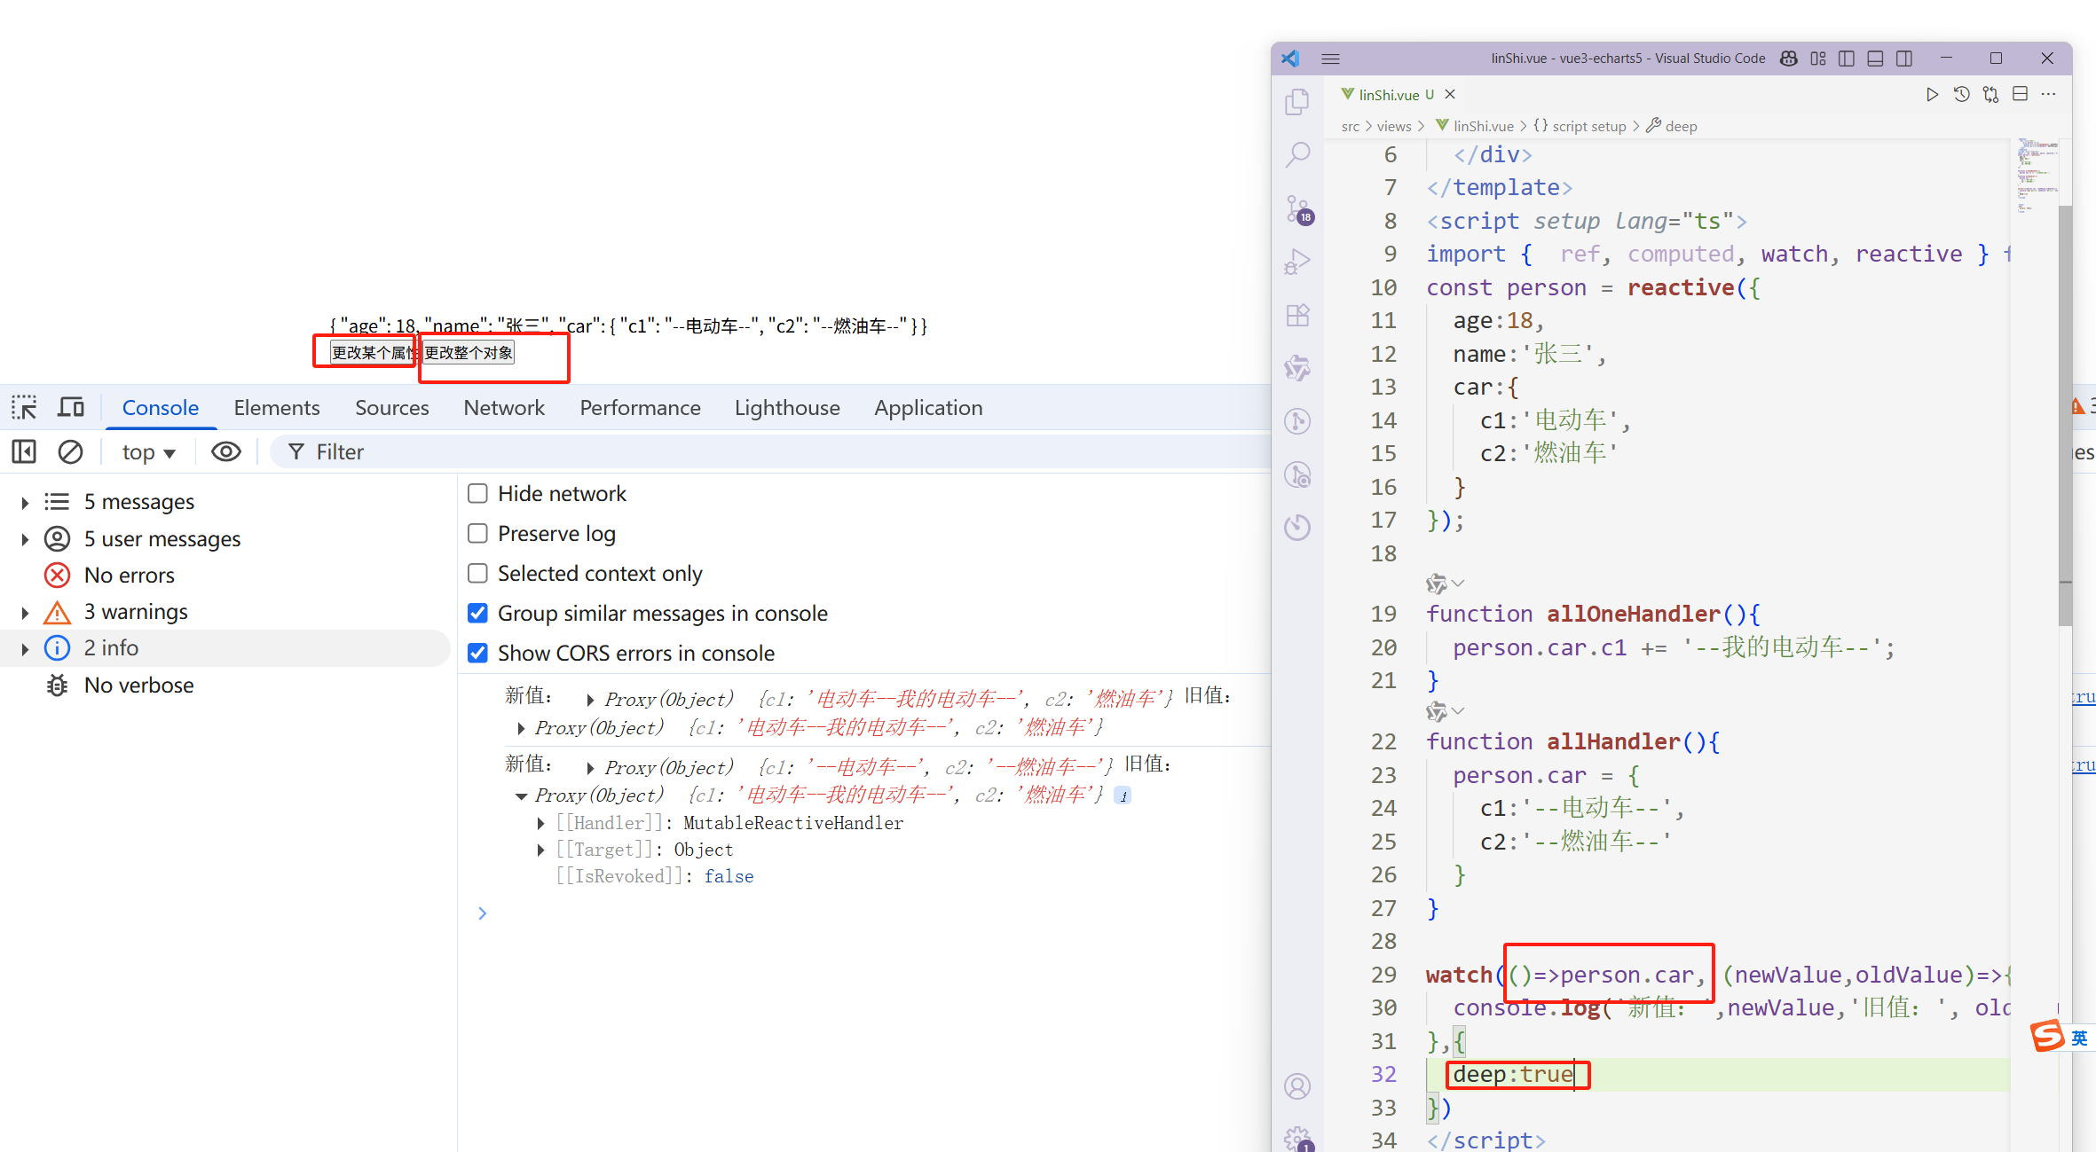Switch to the Network tab
The image size is (2096, 1152).
pyautogui.click(x=503, y=407)
